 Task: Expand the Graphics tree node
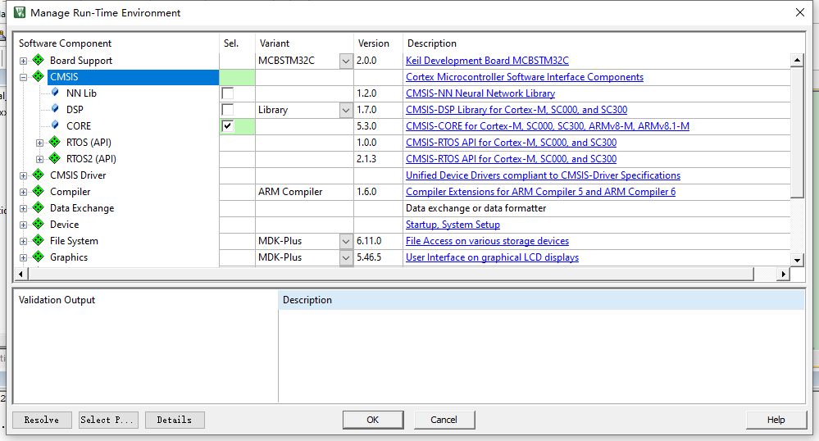23,257
